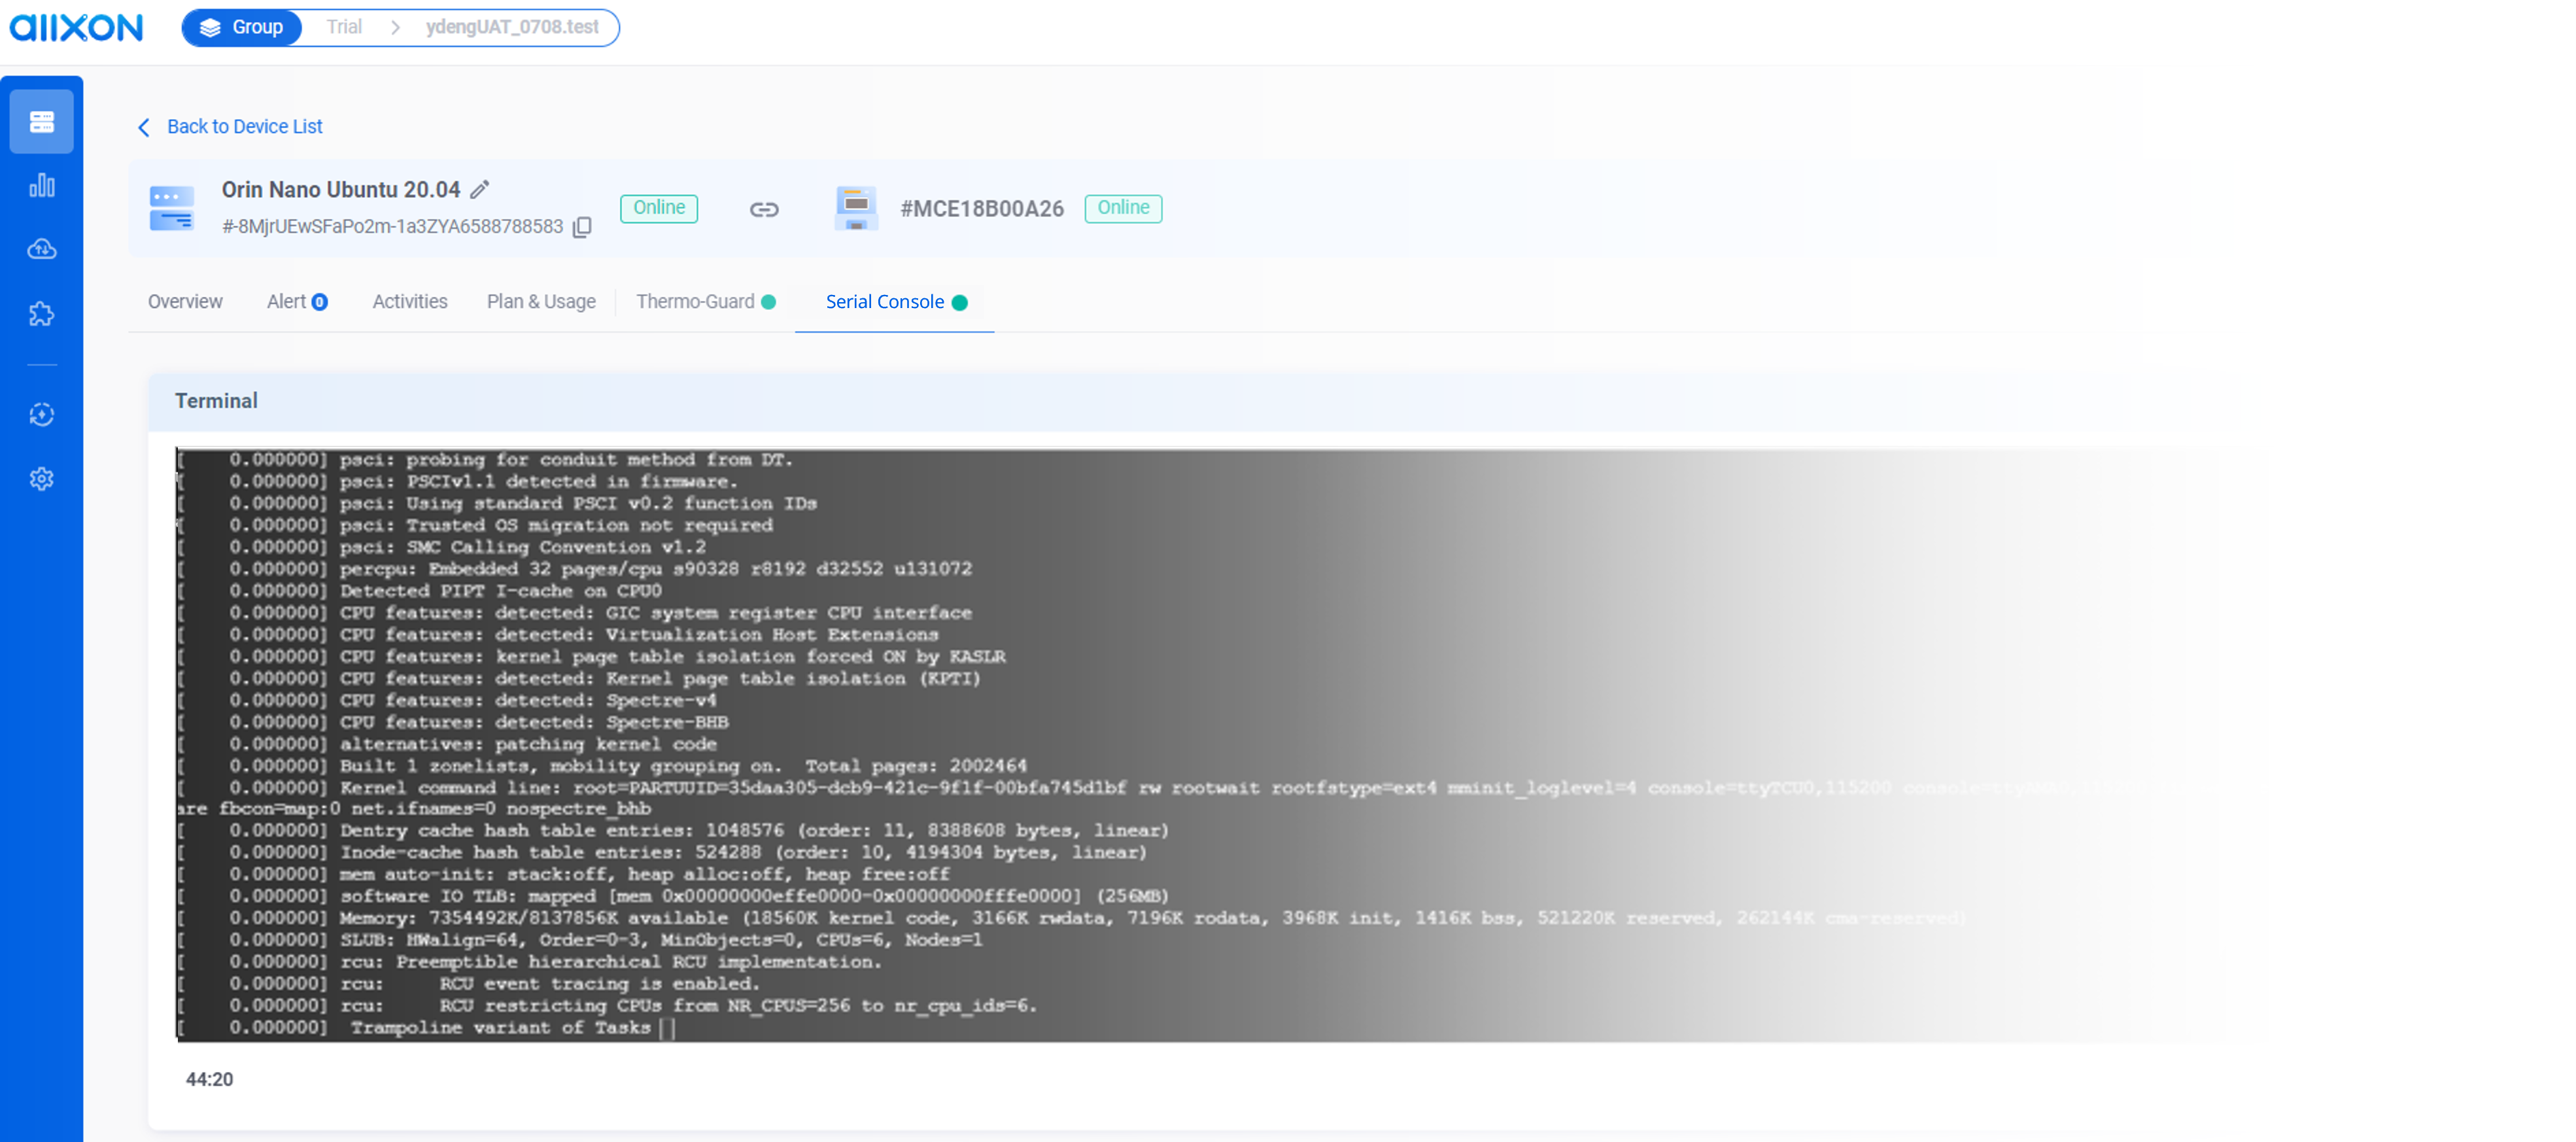
Task: Click the Allxon logo
Action: point(76,27)
